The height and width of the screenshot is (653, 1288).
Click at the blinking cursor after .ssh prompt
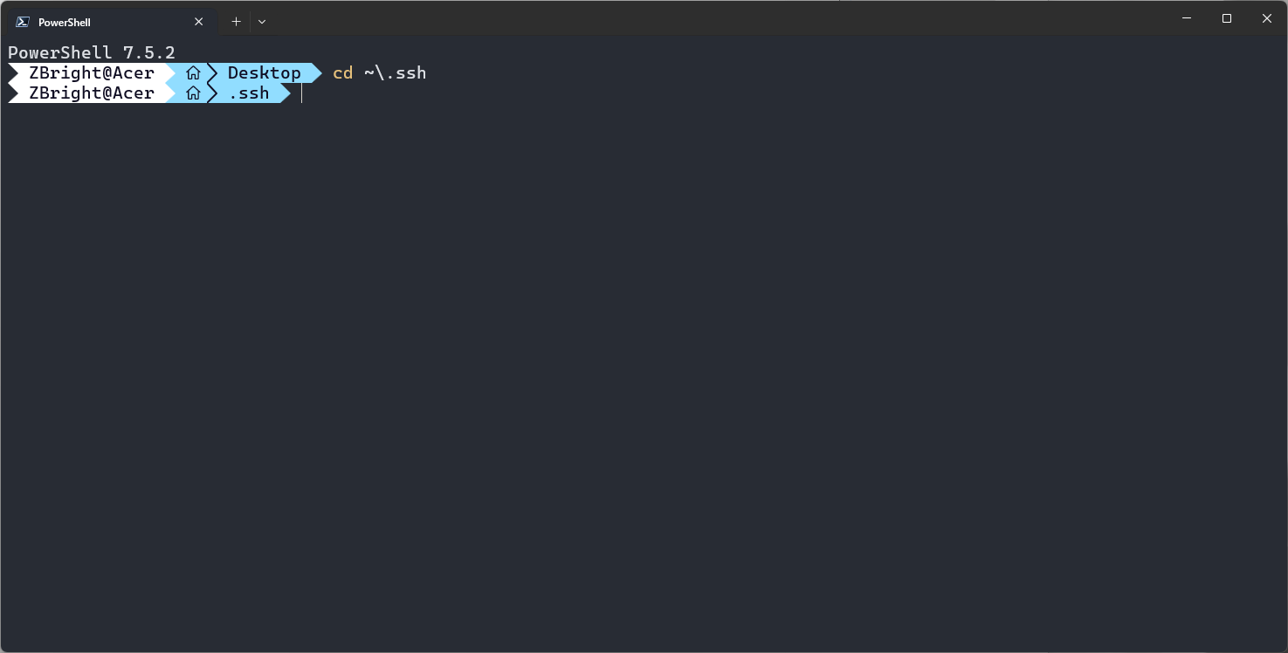301,93
